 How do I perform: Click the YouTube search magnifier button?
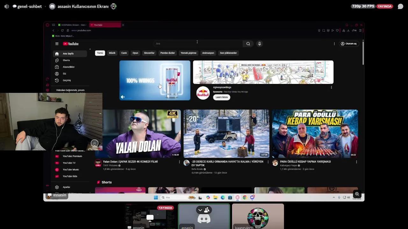(x=248, y=44)
